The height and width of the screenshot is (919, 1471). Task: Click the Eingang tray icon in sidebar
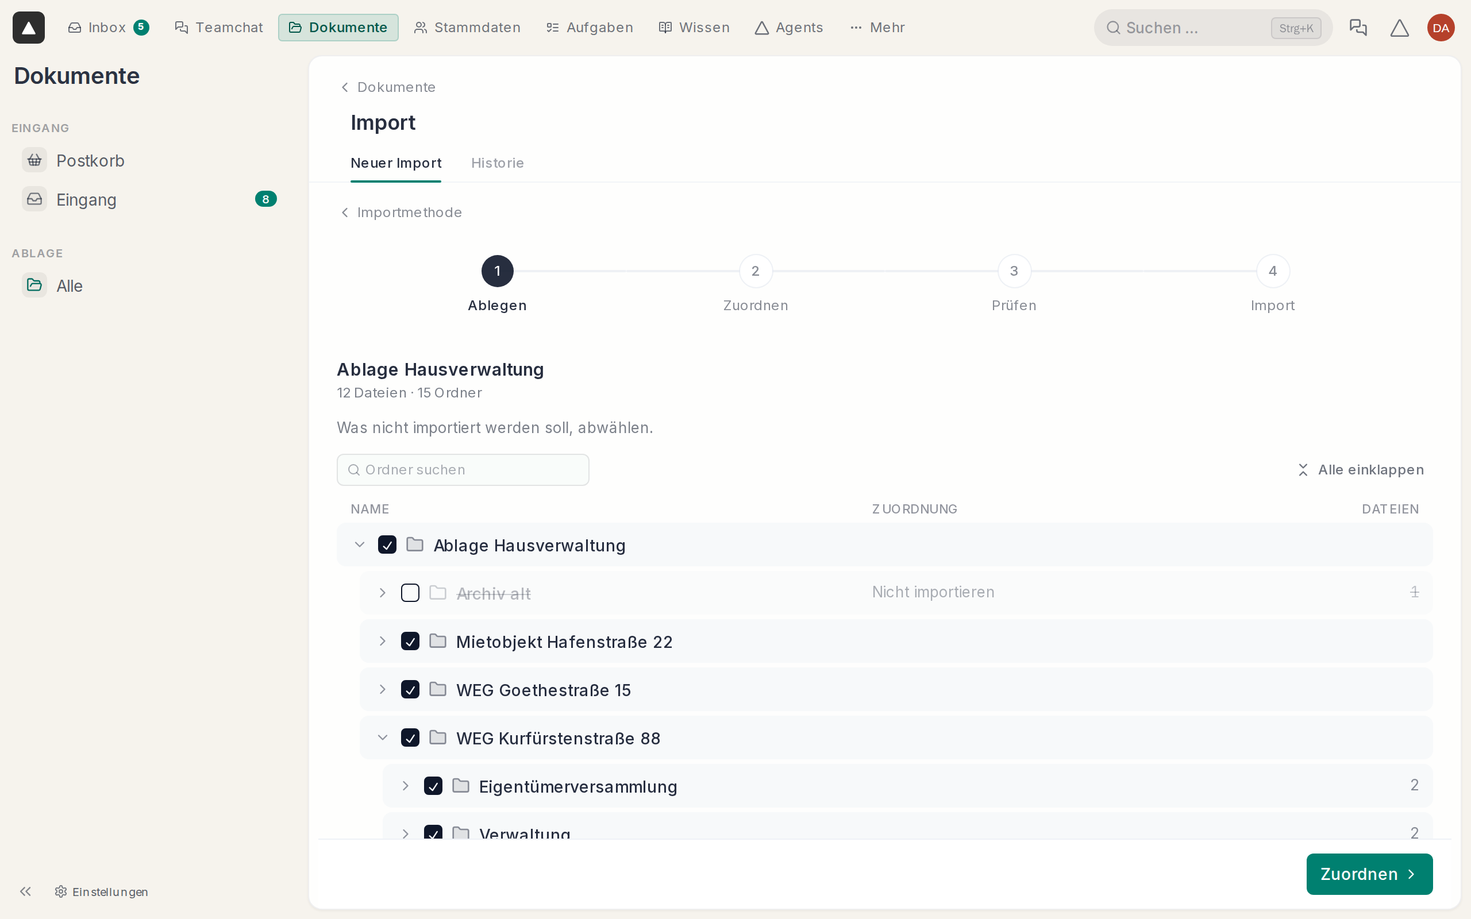34,199
